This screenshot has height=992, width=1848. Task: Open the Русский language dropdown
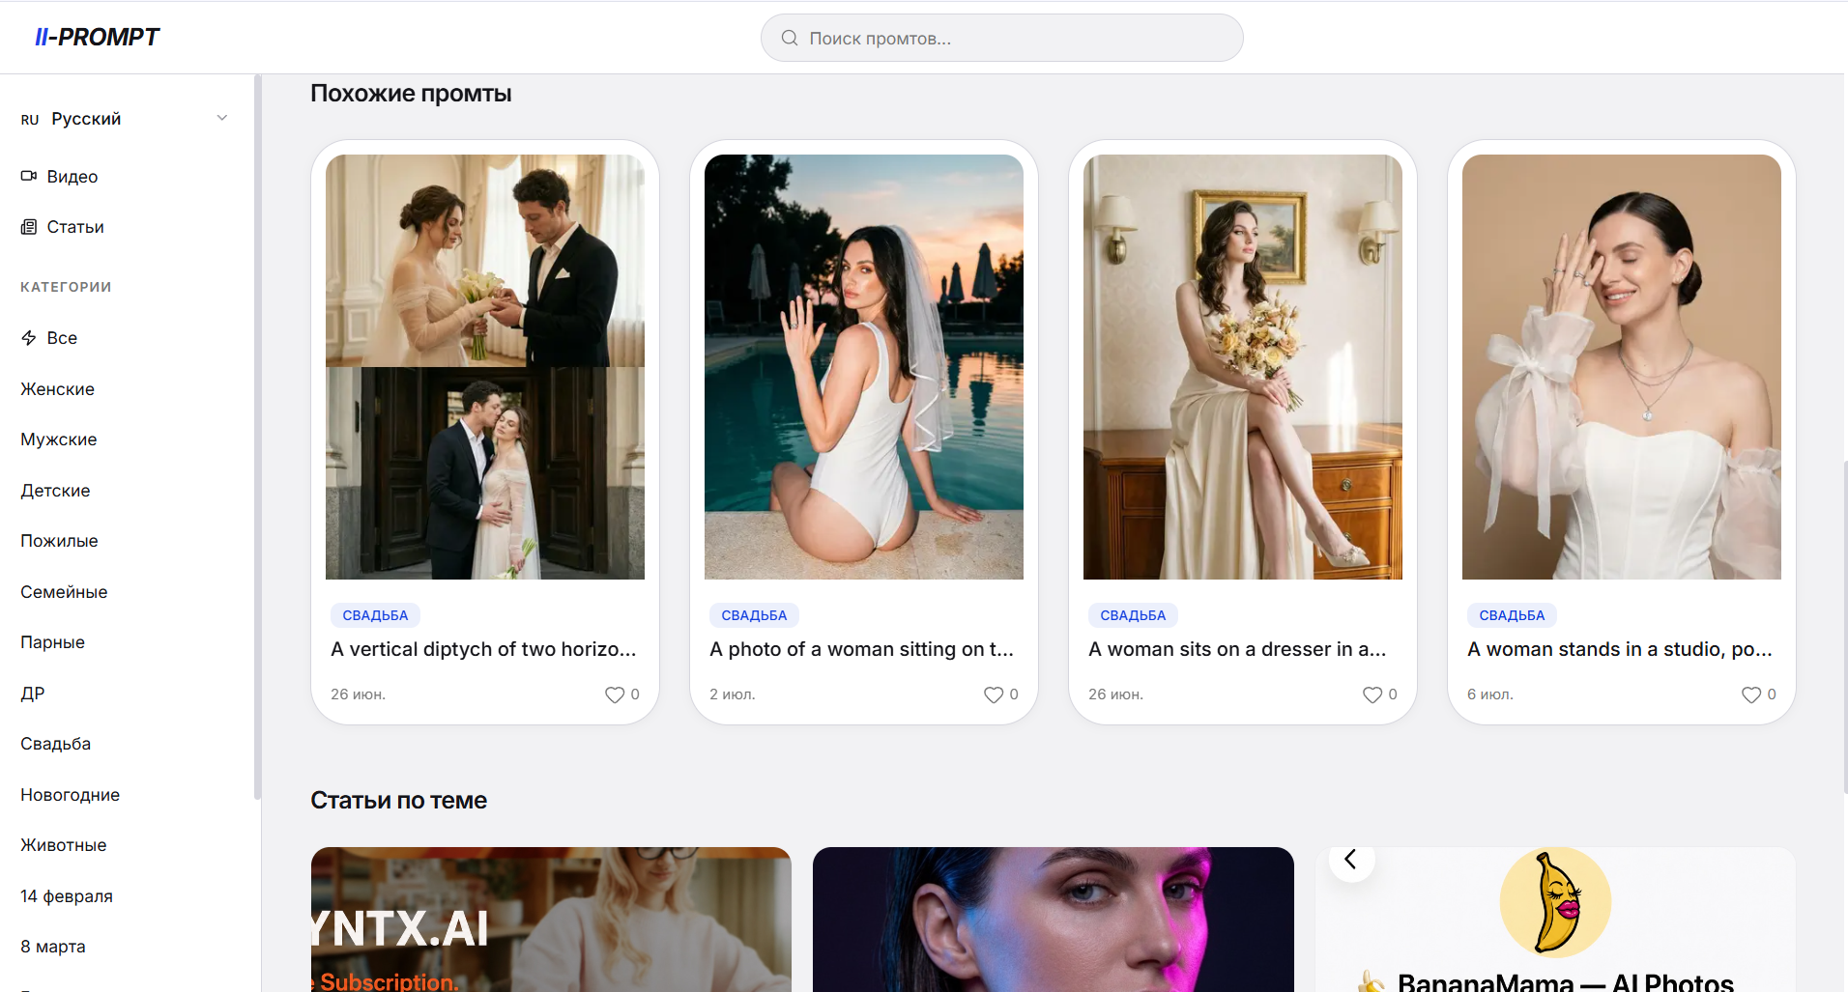tap(126, 119)
